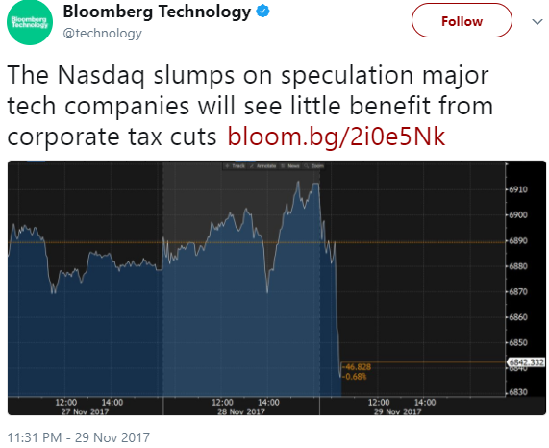Follow the Bloomberg Technology account

tap(462, 20)
